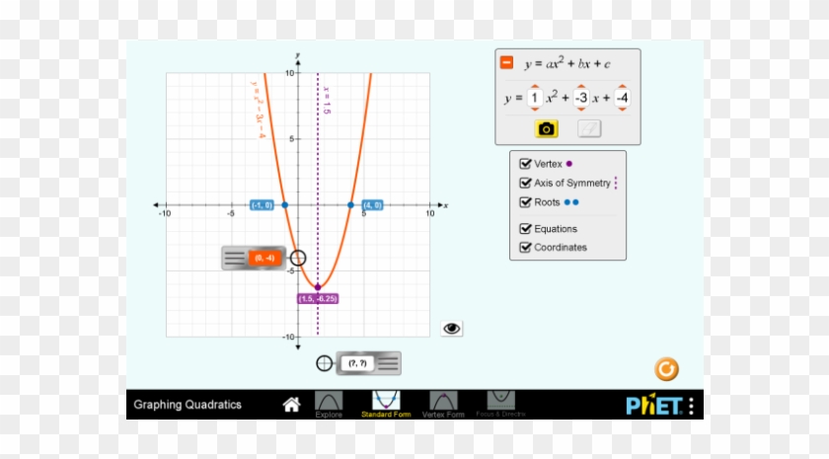Click the eye icon below the graph
Image resolution: width=829 pixels, height=459 pixels.
point(452,329)
